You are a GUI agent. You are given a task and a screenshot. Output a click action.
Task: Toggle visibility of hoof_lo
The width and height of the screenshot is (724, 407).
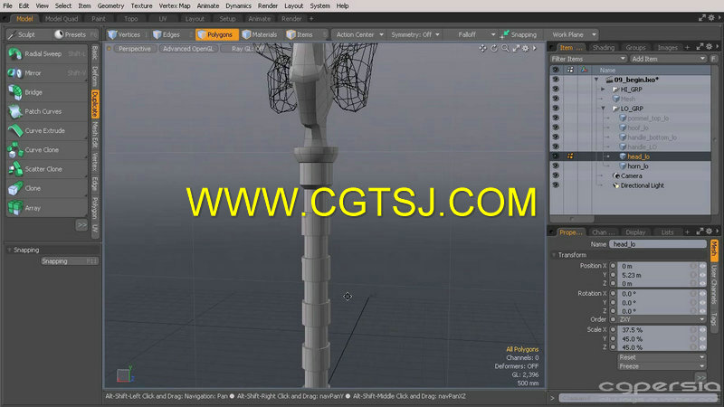pos(556,128)
